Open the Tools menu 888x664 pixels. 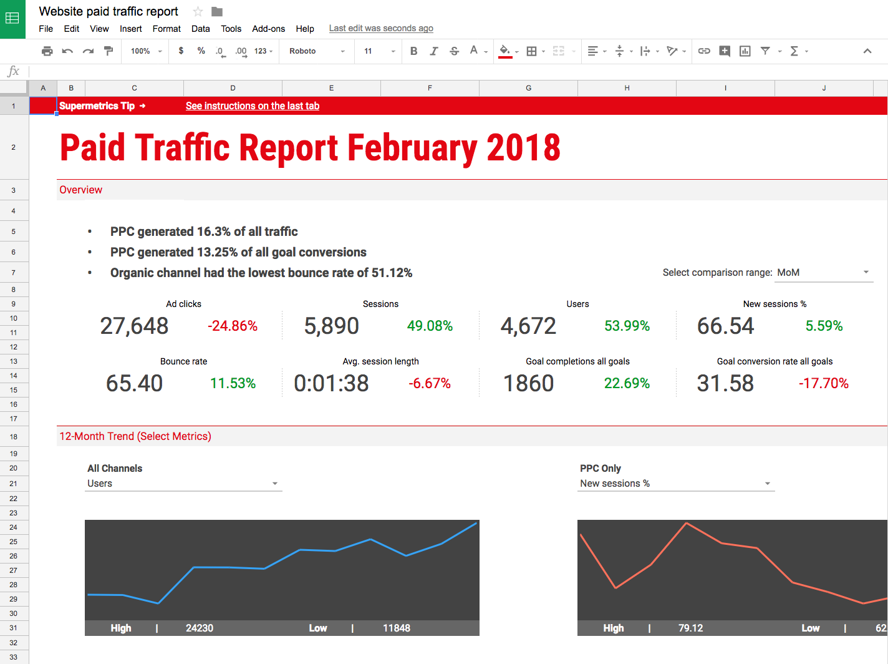(x=231, y=29)
